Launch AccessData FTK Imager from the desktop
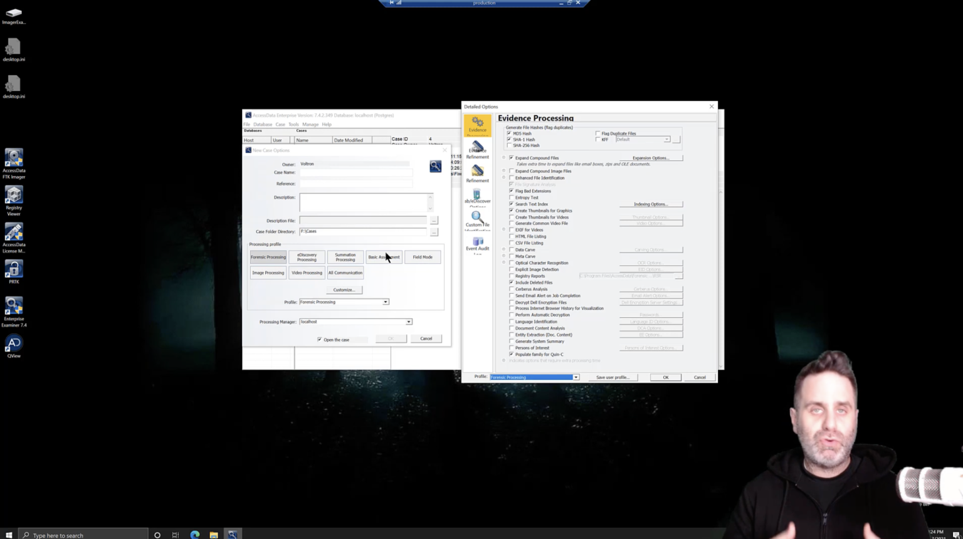Image resolution: width=963 pixels, height=539 pixels. 13,163
